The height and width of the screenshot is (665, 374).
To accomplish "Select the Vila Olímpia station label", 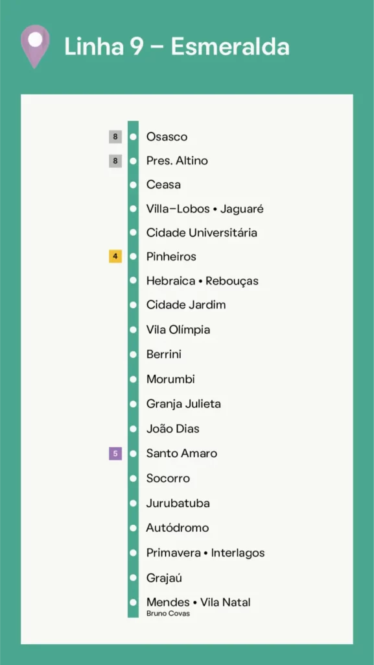I will tap(178, 330).
